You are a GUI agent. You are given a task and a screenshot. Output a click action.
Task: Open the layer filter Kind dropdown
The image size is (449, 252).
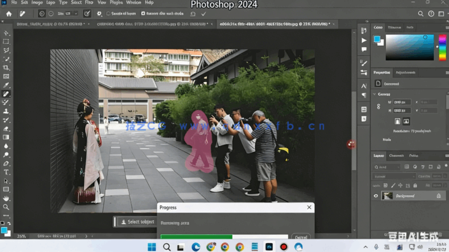click(387, 167)
